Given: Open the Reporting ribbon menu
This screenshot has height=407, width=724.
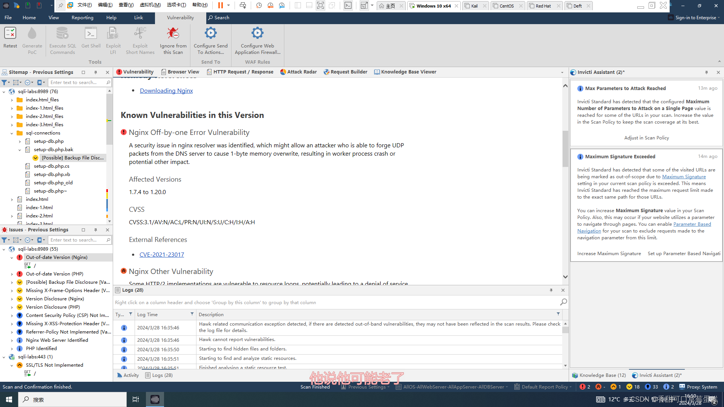Looking at the screenshot, I should click(82, 18).
